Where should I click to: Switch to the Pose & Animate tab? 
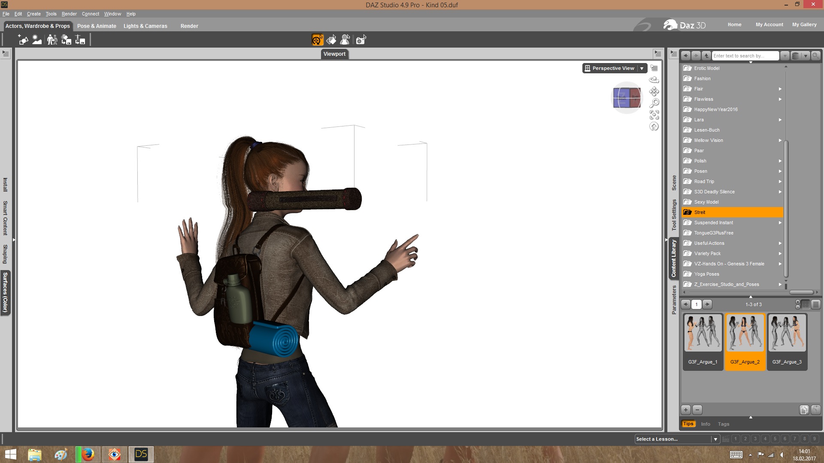[x=97, y=26]
